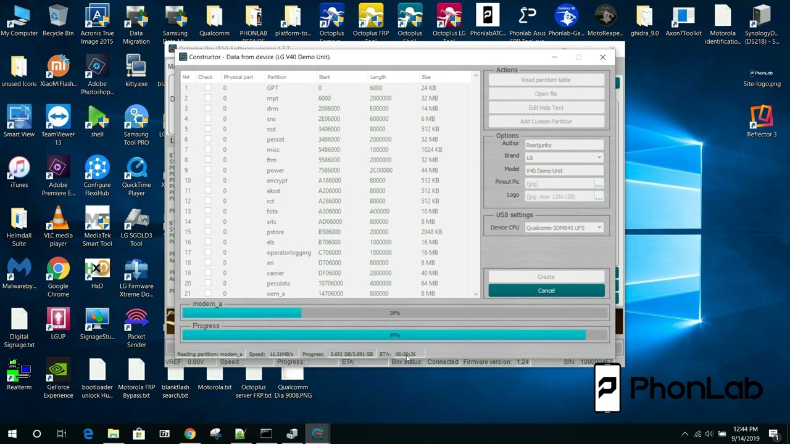Viewport: 790px width, 444px height.
Task: Click the Create button
Action: (546, 277)
